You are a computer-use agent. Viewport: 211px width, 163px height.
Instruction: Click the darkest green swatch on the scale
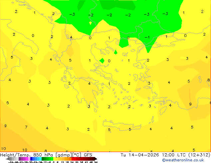(43, 159)
